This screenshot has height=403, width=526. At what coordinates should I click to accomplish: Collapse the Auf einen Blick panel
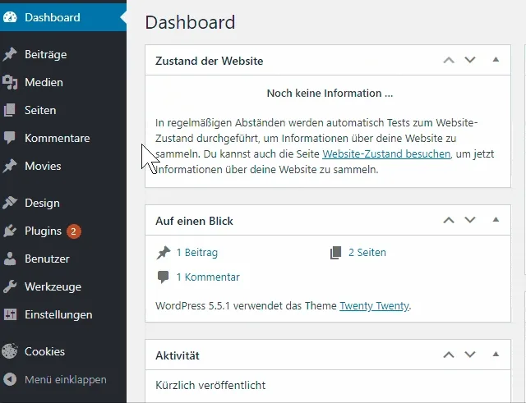pos(496,220)
